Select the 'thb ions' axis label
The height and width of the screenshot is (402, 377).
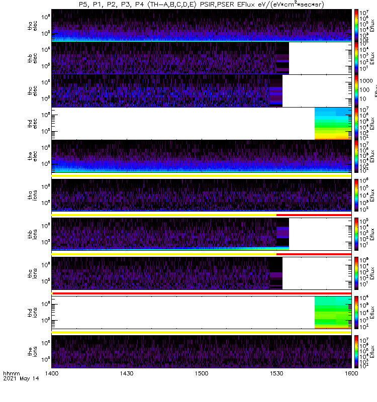tap(32, 234)
